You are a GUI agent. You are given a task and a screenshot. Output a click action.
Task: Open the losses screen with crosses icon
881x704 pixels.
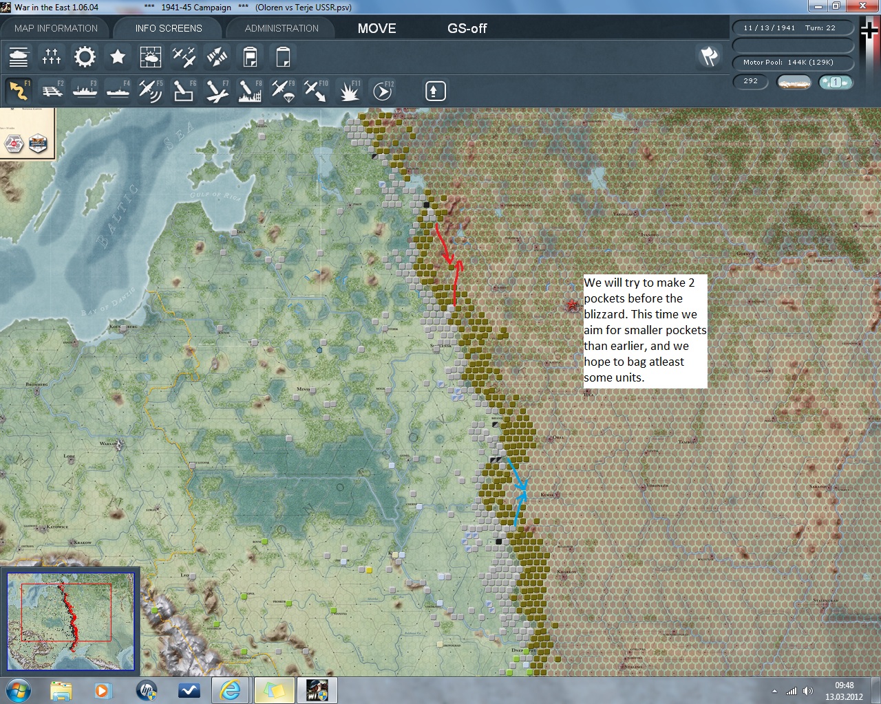point(52,57)
